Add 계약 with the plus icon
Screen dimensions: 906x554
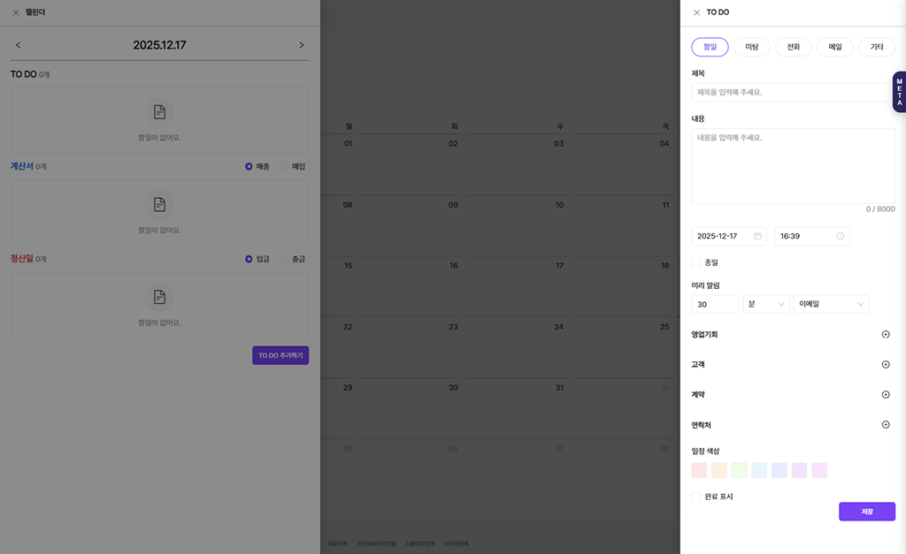point(886,395)
